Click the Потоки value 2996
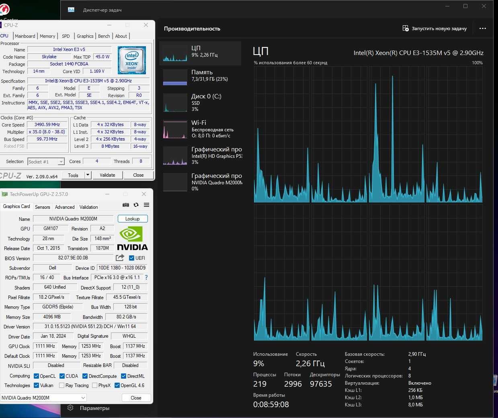The width and height of the screenshot is (498, 418). click(293, 384)
